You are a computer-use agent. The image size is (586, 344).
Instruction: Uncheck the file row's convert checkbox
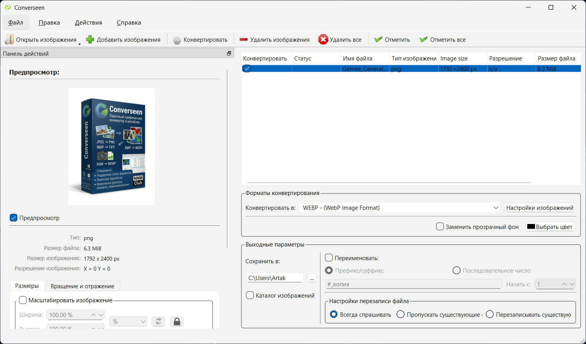[x=247, y=69]
